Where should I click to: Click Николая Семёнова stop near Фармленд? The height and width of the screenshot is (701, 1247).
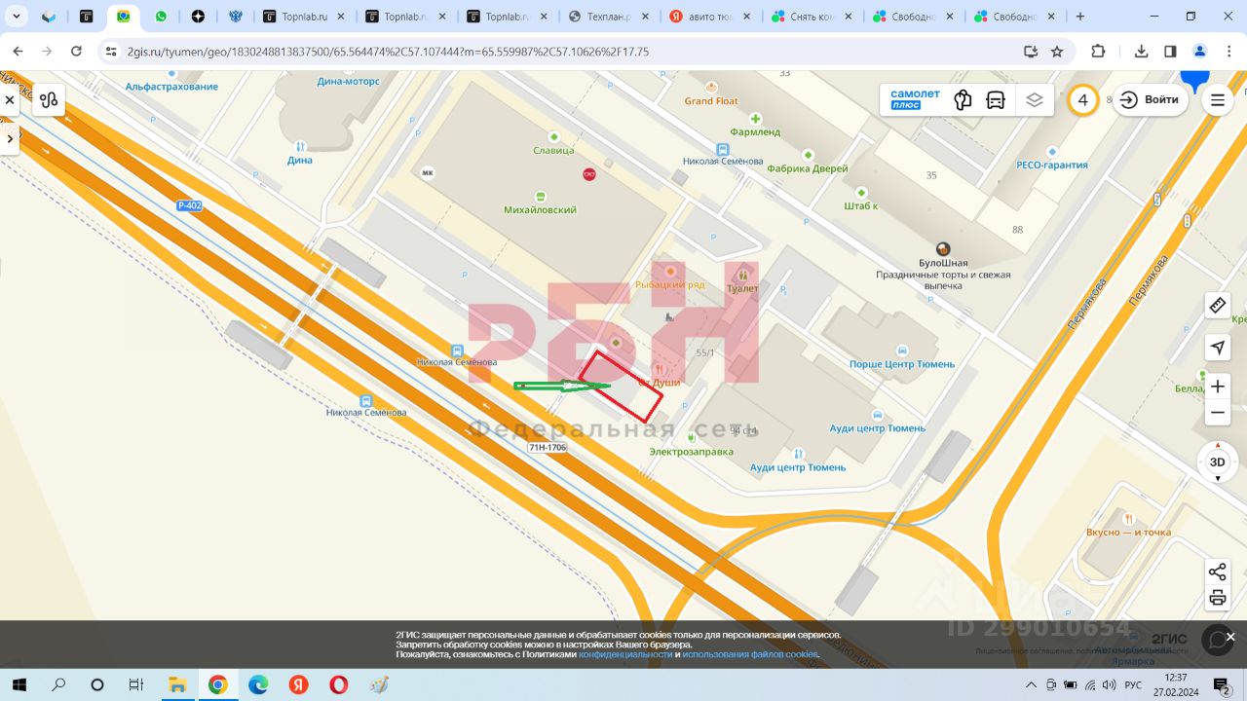722,155
